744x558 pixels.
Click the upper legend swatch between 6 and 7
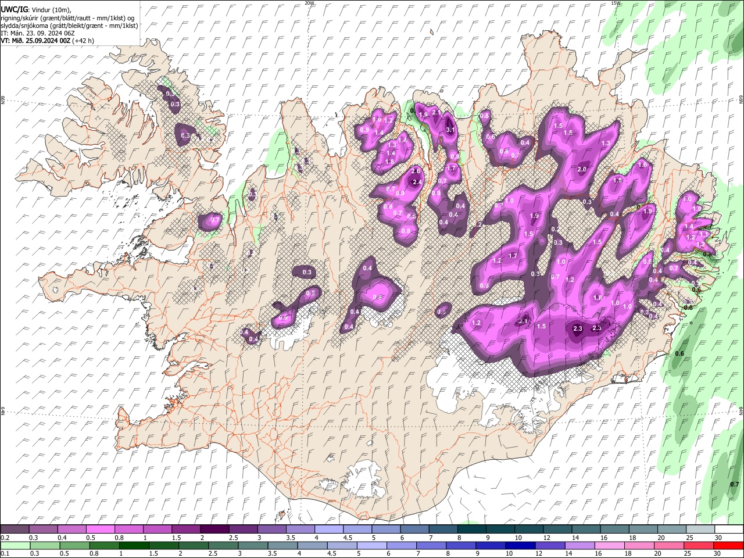click(x=414, y=530)
